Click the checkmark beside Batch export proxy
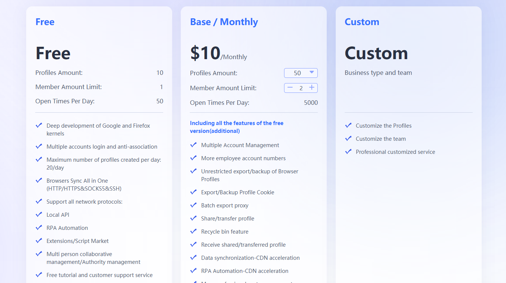The image size is (506, 283). click(x=193, y=205)
